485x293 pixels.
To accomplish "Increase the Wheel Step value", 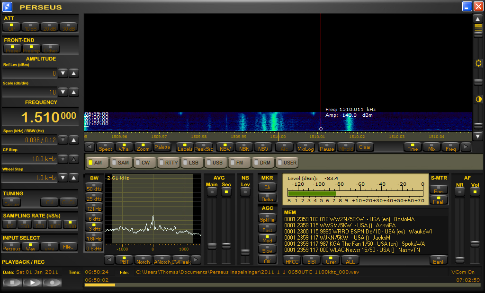I will point(73,178).
